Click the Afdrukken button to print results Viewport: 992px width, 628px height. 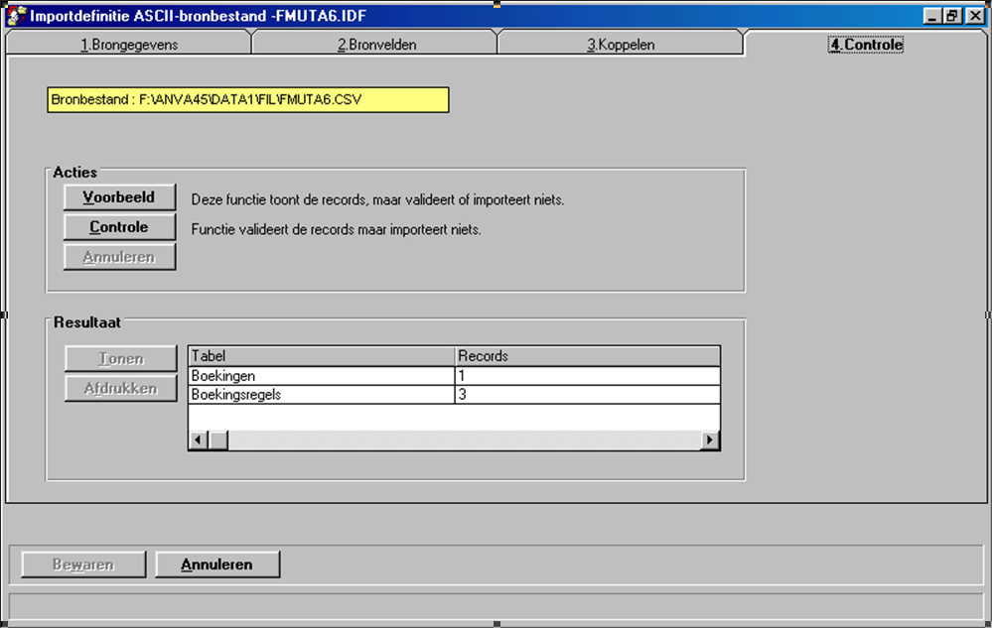119,388
